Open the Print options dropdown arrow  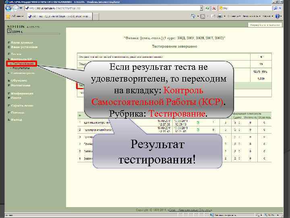click(x=224, y=17)
